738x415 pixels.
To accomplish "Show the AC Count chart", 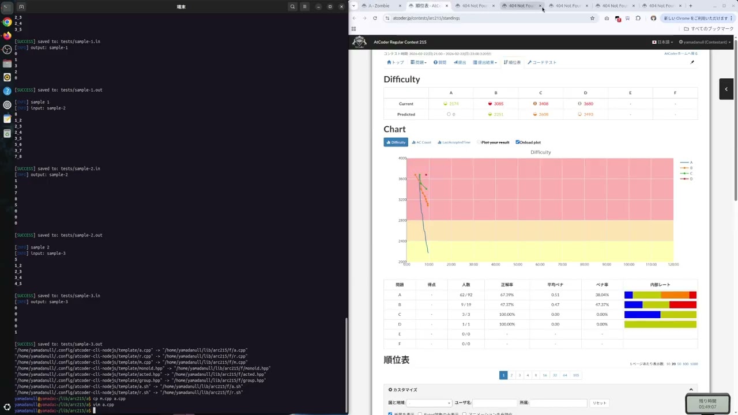I will [421, 142].
